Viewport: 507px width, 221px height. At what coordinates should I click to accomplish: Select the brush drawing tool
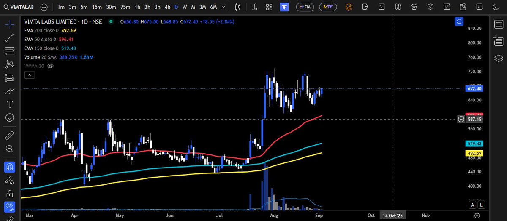point(10,91)
